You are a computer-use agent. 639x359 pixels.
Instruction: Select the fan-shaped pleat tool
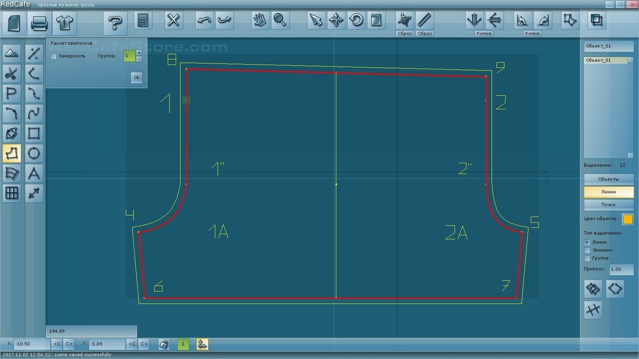(12, 173)
